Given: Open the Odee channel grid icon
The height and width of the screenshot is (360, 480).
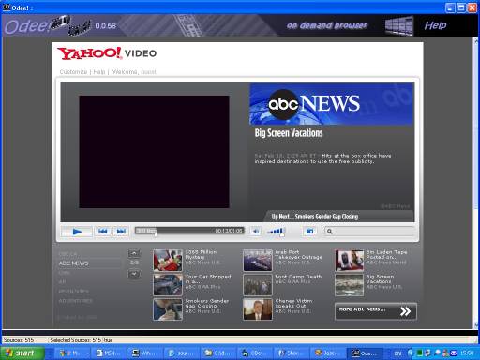Looking at the screenshot, I should click(398, 25).
